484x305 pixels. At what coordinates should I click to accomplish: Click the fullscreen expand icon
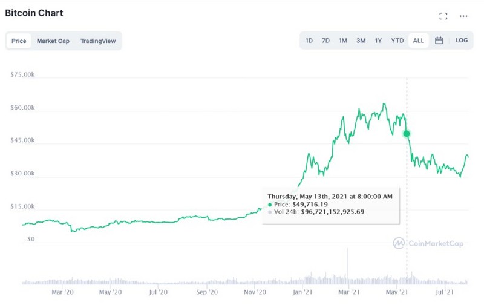(443, 16)
